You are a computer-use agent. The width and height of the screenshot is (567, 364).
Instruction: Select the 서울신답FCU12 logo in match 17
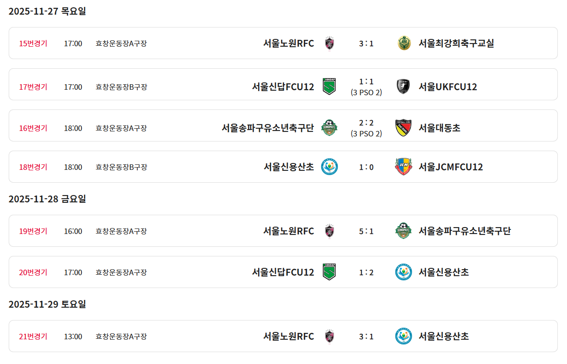tap(329, 87)
